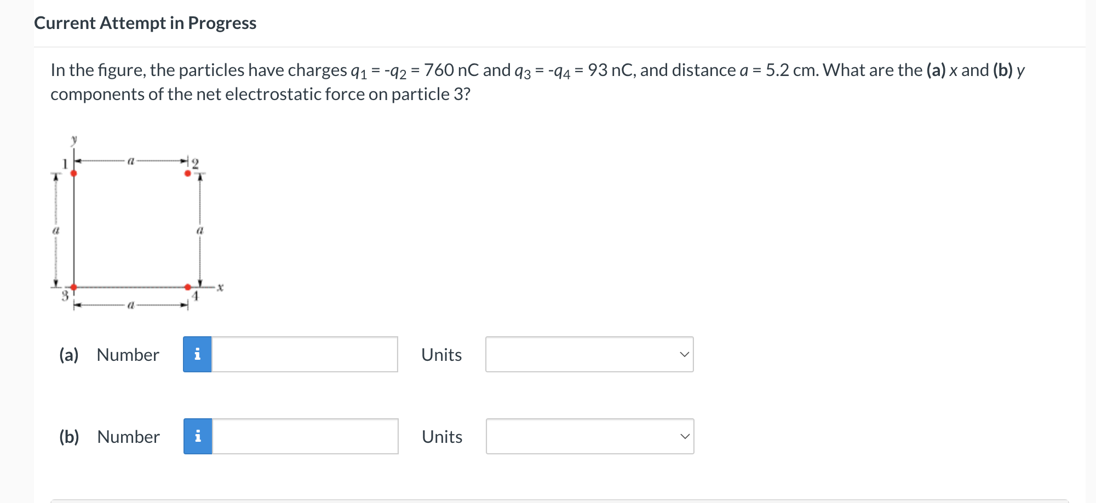The image size is (1096, 503).
Task: Select the red dot for particle 3
Action: (x=73, y=286)
